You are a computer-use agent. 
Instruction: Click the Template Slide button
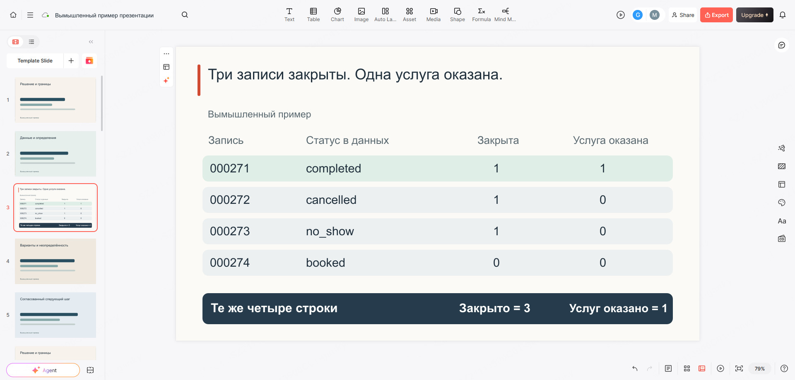[x=35, y=61]
